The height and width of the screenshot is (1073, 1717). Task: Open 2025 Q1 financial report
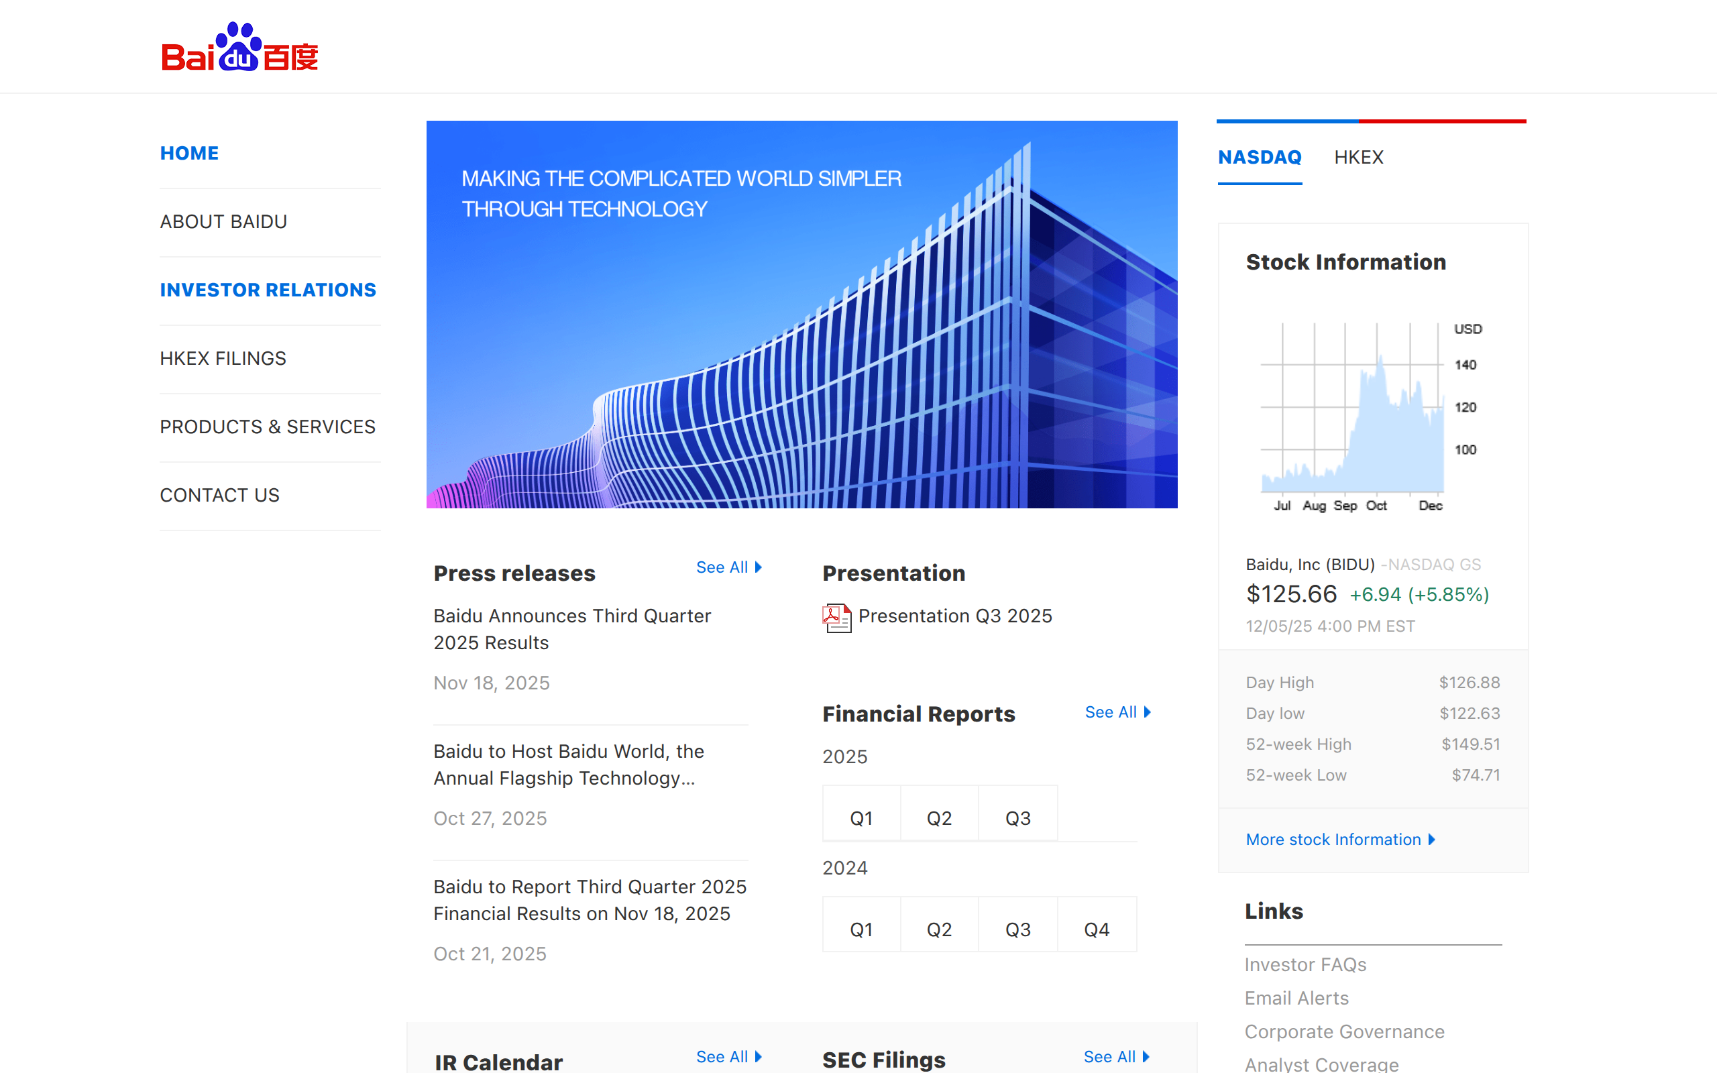861,817
